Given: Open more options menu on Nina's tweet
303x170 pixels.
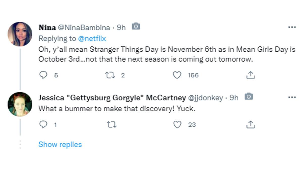Looking at the screenshot, I should pyautogui.click(x=292, y=27).
